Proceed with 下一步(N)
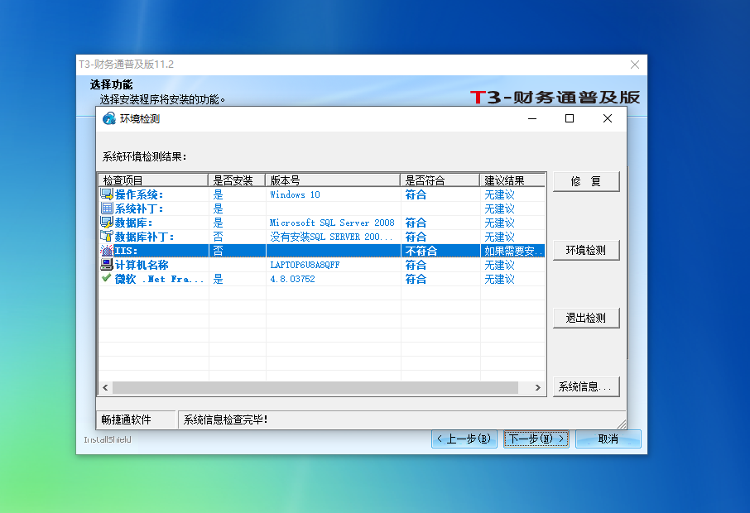 point(536,439)
